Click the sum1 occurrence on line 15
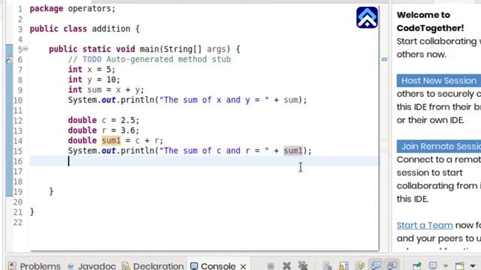This screenshot has height=270, width=481. click(293, 151)
